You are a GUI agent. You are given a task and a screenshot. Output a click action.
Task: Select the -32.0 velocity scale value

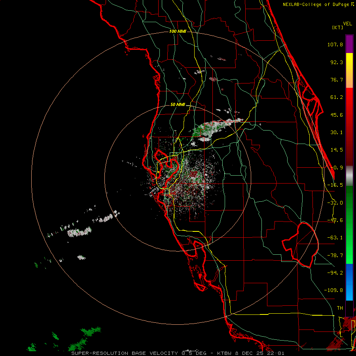tap(335, 203)
